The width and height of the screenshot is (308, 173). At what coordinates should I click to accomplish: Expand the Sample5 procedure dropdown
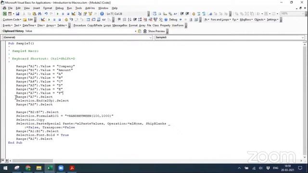coord(303,37)
